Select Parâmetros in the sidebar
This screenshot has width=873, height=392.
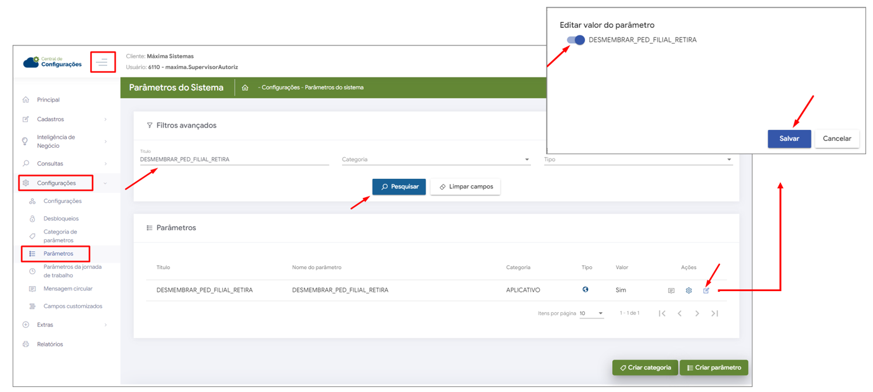[x=58, y=254]
